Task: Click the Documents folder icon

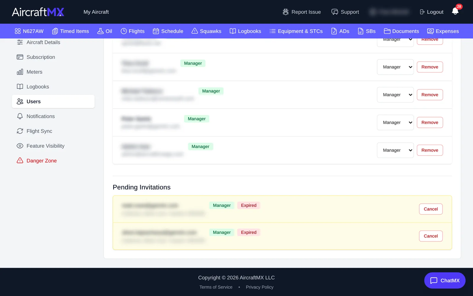Action: (x=387, y=31)
